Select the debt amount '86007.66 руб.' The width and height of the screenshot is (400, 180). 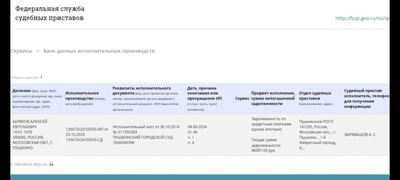pos(264,150)
